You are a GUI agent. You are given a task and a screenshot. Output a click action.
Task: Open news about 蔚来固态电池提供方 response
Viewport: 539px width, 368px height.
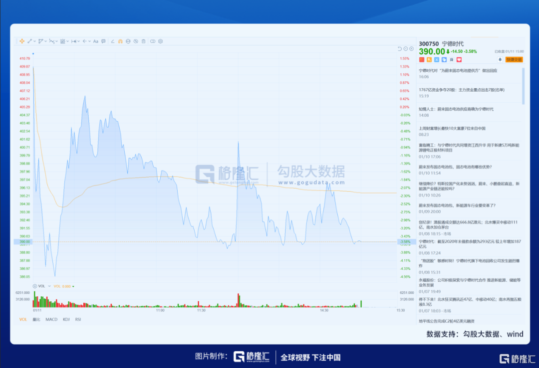(x=458, y=71)
